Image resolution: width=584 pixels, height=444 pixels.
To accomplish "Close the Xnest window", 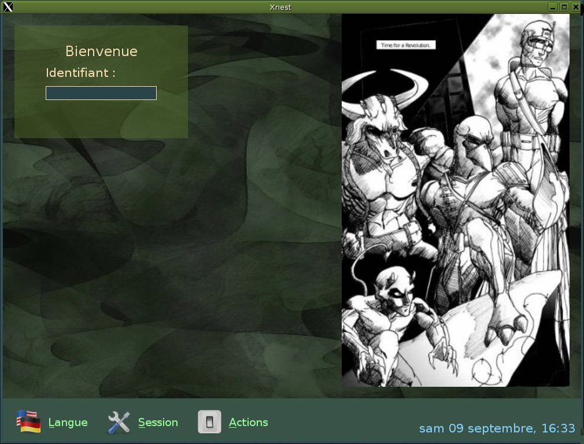I will pyautogui.click(x=575, y=7).
